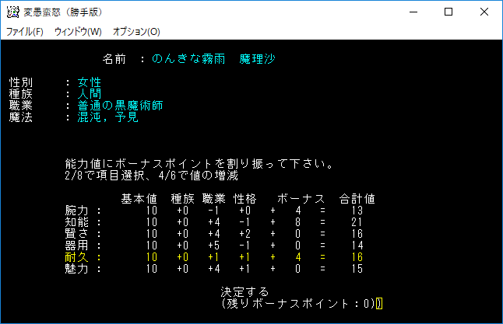The height and width of the screenshot is (324, 503).
Task: Select the 賢さ stat row
Action: pyautogui.click(x=82, y=234)
